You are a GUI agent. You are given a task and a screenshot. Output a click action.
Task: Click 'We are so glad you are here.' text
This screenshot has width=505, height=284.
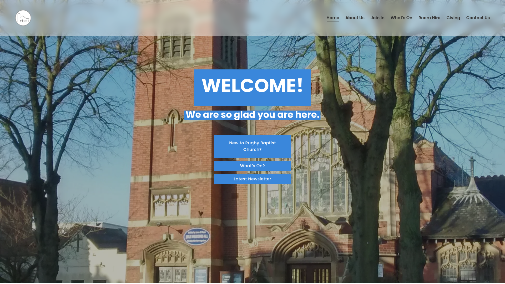tap(252, 115)
